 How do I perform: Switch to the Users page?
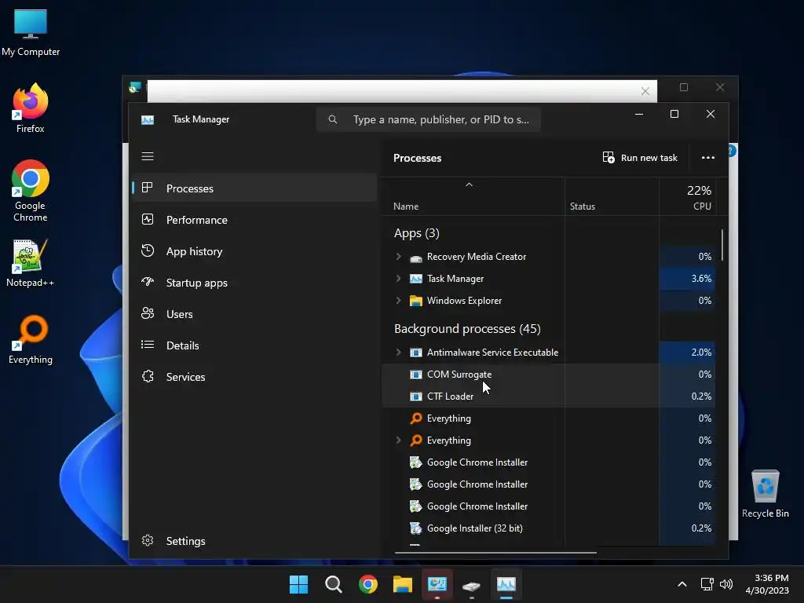pyautogui.click(x=254, y=314)
